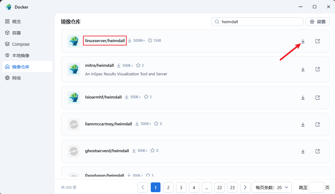Go to the next page arrow
Screen dimensions: 335x194
point(245,187)
